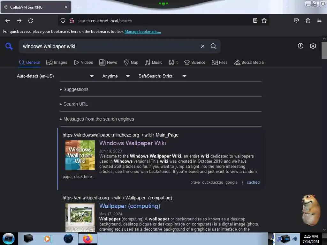Click the Windows Wallpaper Wiki thumbnail image

click(x=80, y=155)
